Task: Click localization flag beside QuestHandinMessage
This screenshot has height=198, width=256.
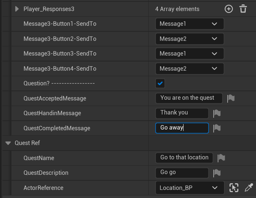Action: click(217, 113)
